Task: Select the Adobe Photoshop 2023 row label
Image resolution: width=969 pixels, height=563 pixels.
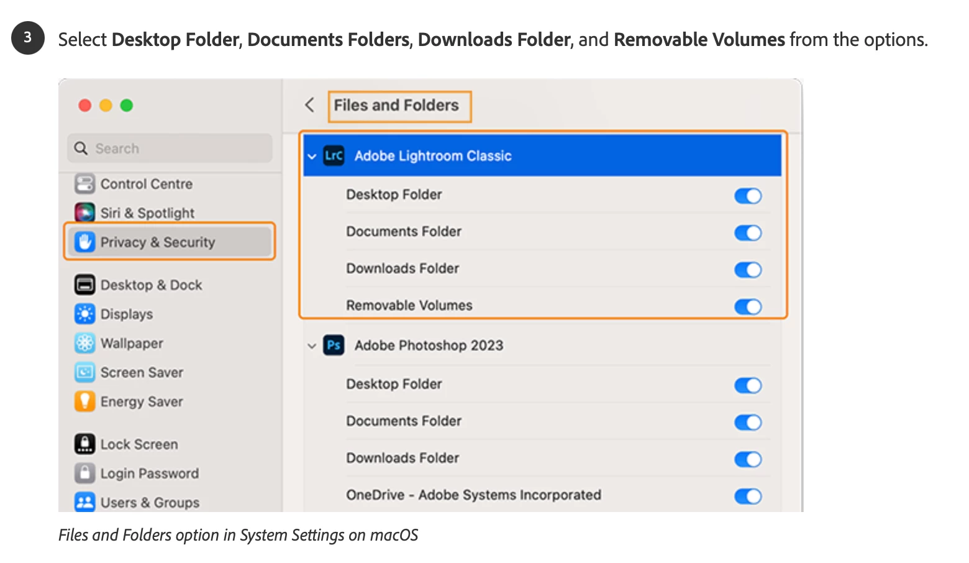Action: 429,346
